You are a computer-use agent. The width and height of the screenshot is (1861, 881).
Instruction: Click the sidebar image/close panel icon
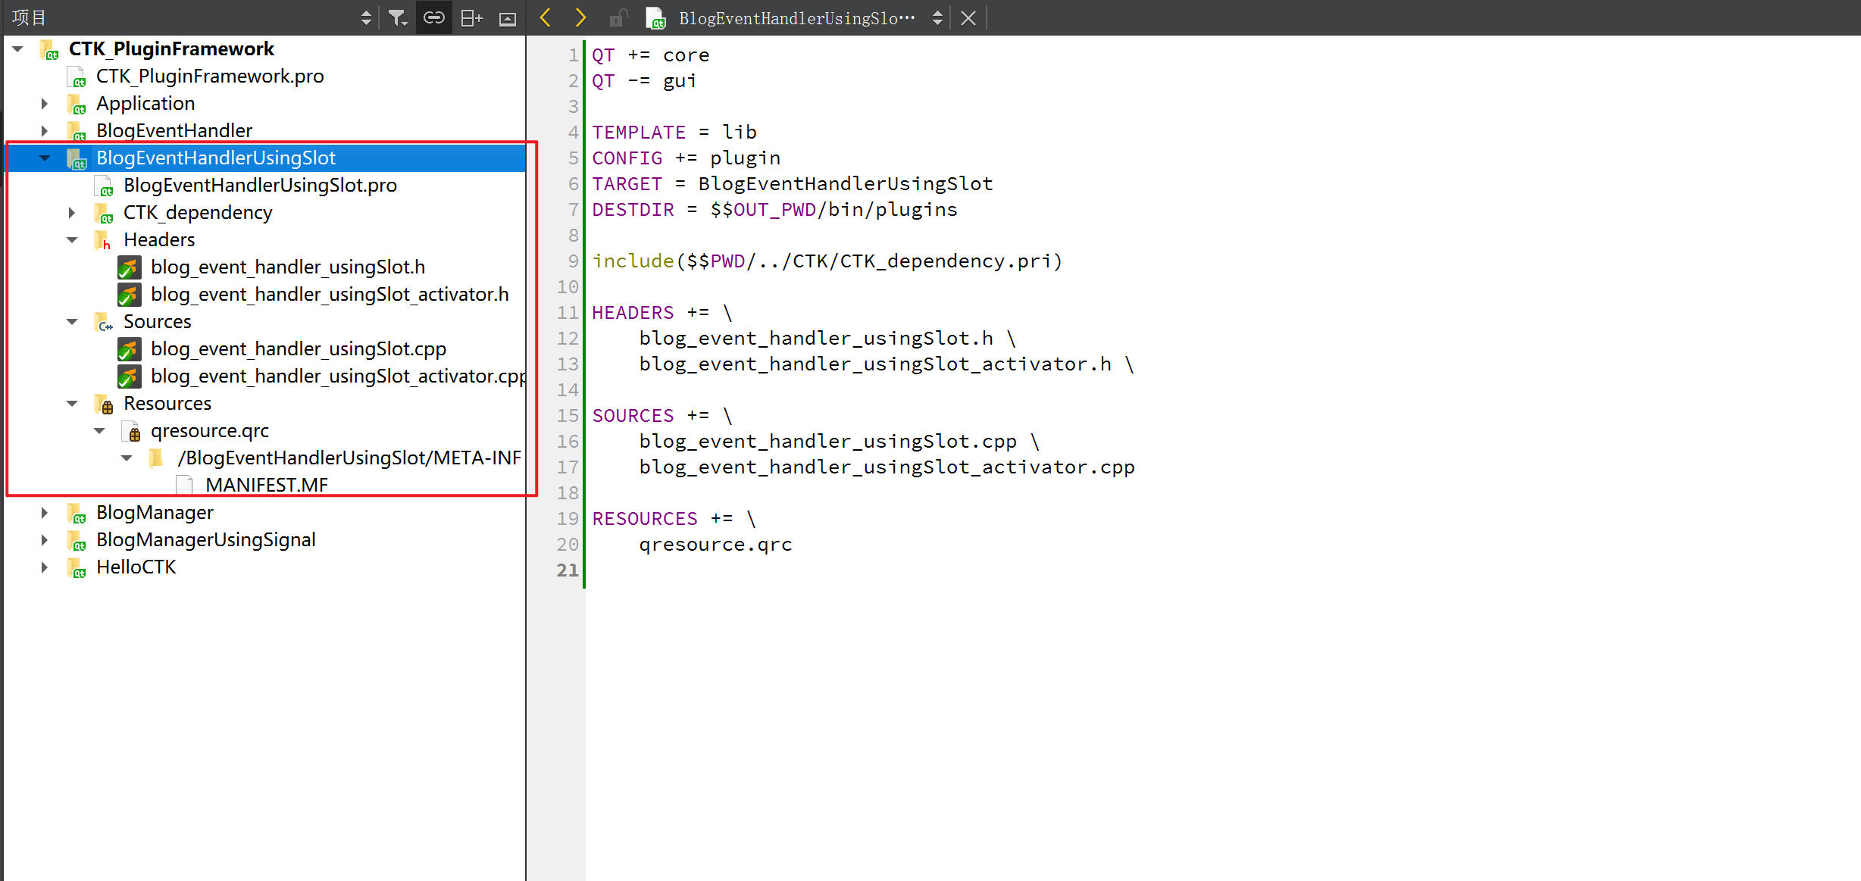click(x=508, y=18)
